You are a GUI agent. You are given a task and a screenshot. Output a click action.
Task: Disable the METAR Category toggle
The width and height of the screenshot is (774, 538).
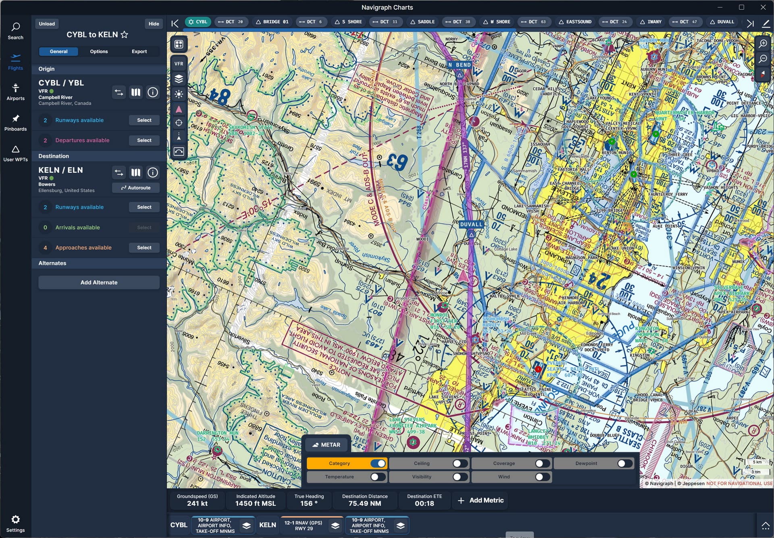pos(378,463)
